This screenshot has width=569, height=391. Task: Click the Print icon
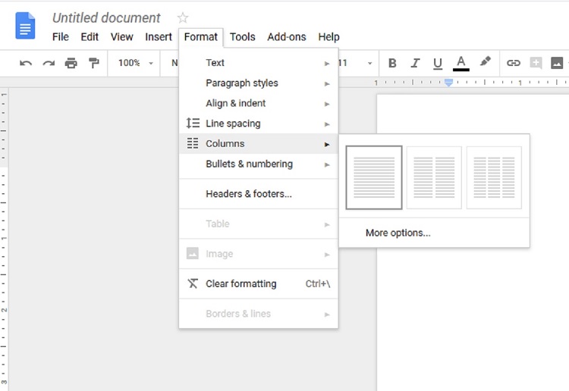[71, 63]
